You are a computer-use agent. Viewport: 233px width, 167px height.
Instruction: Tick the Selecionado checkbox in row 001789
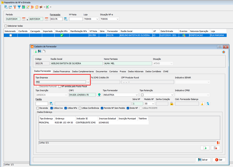10,35
